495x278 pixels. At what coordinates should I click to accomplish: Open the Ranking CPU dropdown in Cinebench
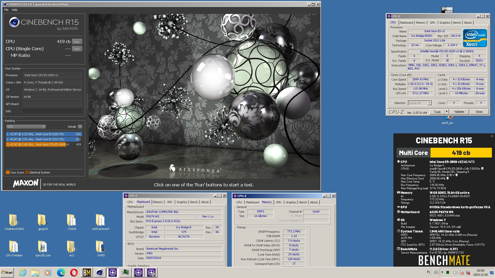pos(26,127)
